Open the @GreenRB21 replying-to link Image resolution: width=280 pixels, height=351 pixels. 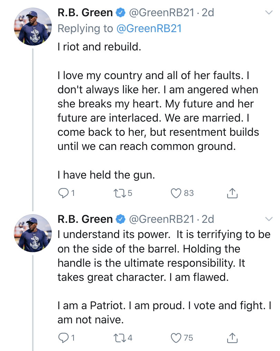(149, 28)
